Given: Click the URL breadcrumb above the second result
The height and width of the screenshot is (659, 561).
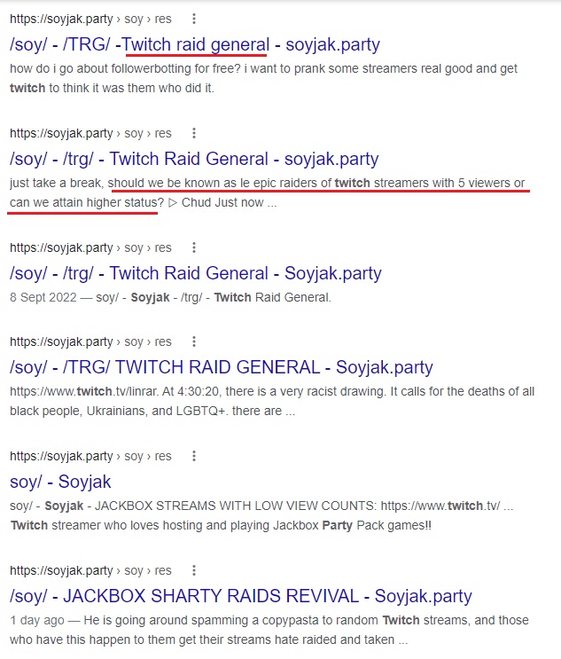Looking at the screenshot, I should coord(90,133).
